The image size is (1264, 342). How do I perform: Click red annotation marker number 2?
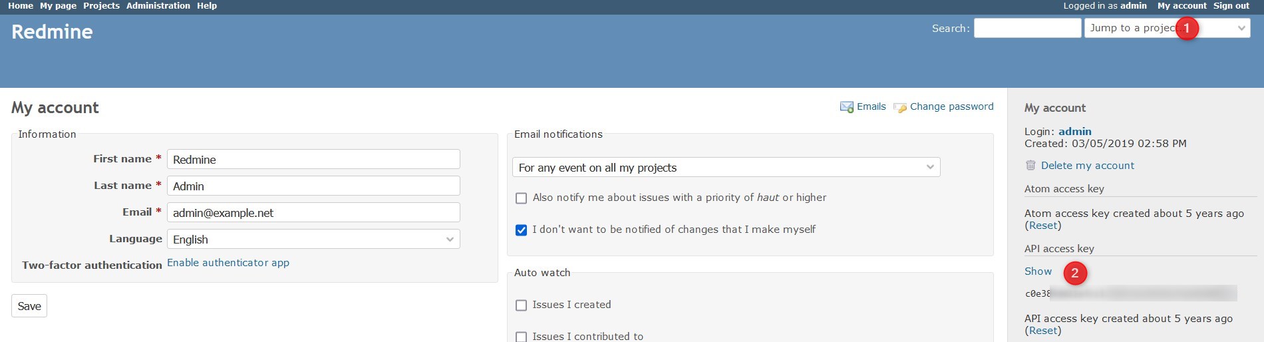(1074, 273)
